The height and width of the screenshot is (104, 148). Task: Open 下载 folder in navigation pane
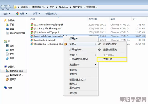pyautogui.click(x=10, y=25)
